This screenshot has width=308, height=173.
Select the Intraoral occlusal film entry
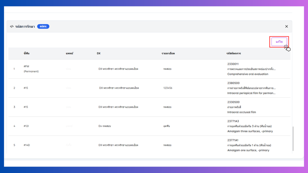click(x=241, y=112)
